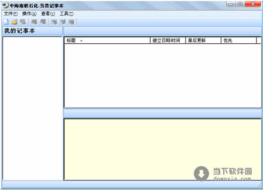Click the 建立日期/时间 column header

(168, 40)
